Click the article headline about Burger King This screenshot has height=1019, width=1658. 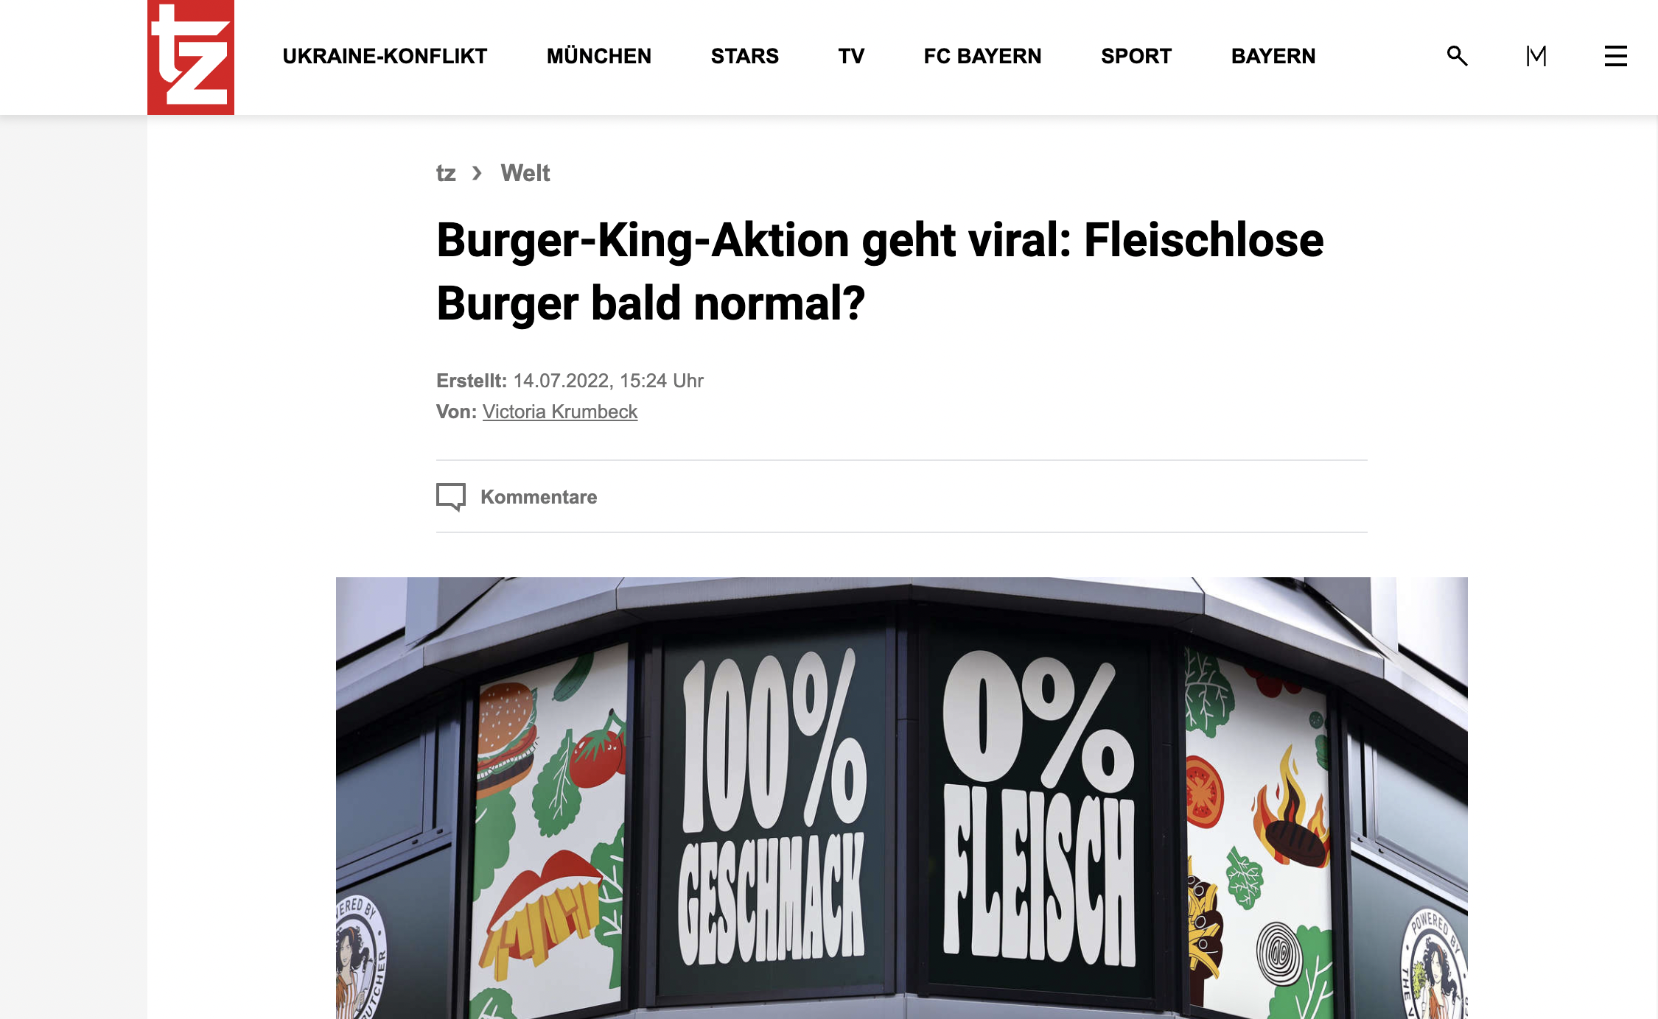click(x=880, y=272)
